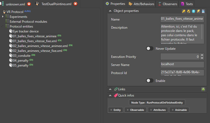The width and height of the screenshot is (210, 123).
Task: Click the purple icon on Texts tab
Action: coord(182,4)
